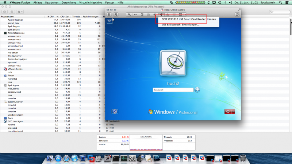Open the VM settings wrench icon
292x164 pixels.
pyautogui.click(x=129, y=15)
